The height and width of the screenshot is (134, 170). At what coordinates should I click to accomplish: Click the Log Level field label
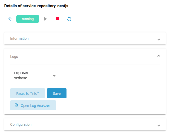21,73
